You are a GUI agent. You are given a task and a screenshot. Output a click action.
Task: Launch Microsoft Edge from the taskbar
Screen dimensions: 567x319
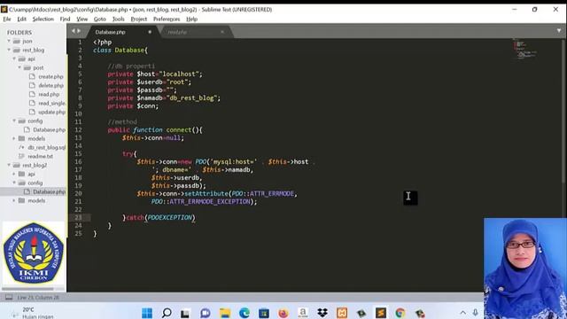coord(245,313)
